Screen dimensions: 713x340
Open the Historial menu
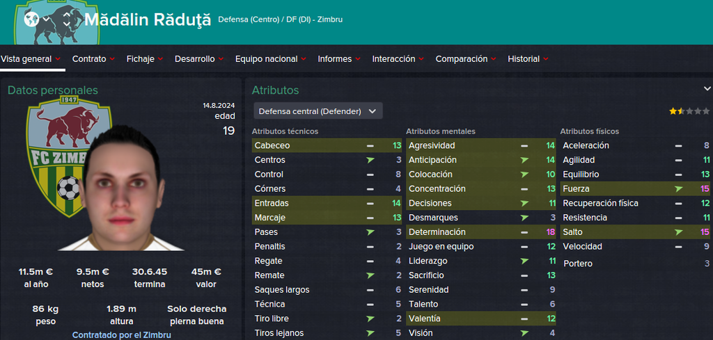[x=528, y=59]
